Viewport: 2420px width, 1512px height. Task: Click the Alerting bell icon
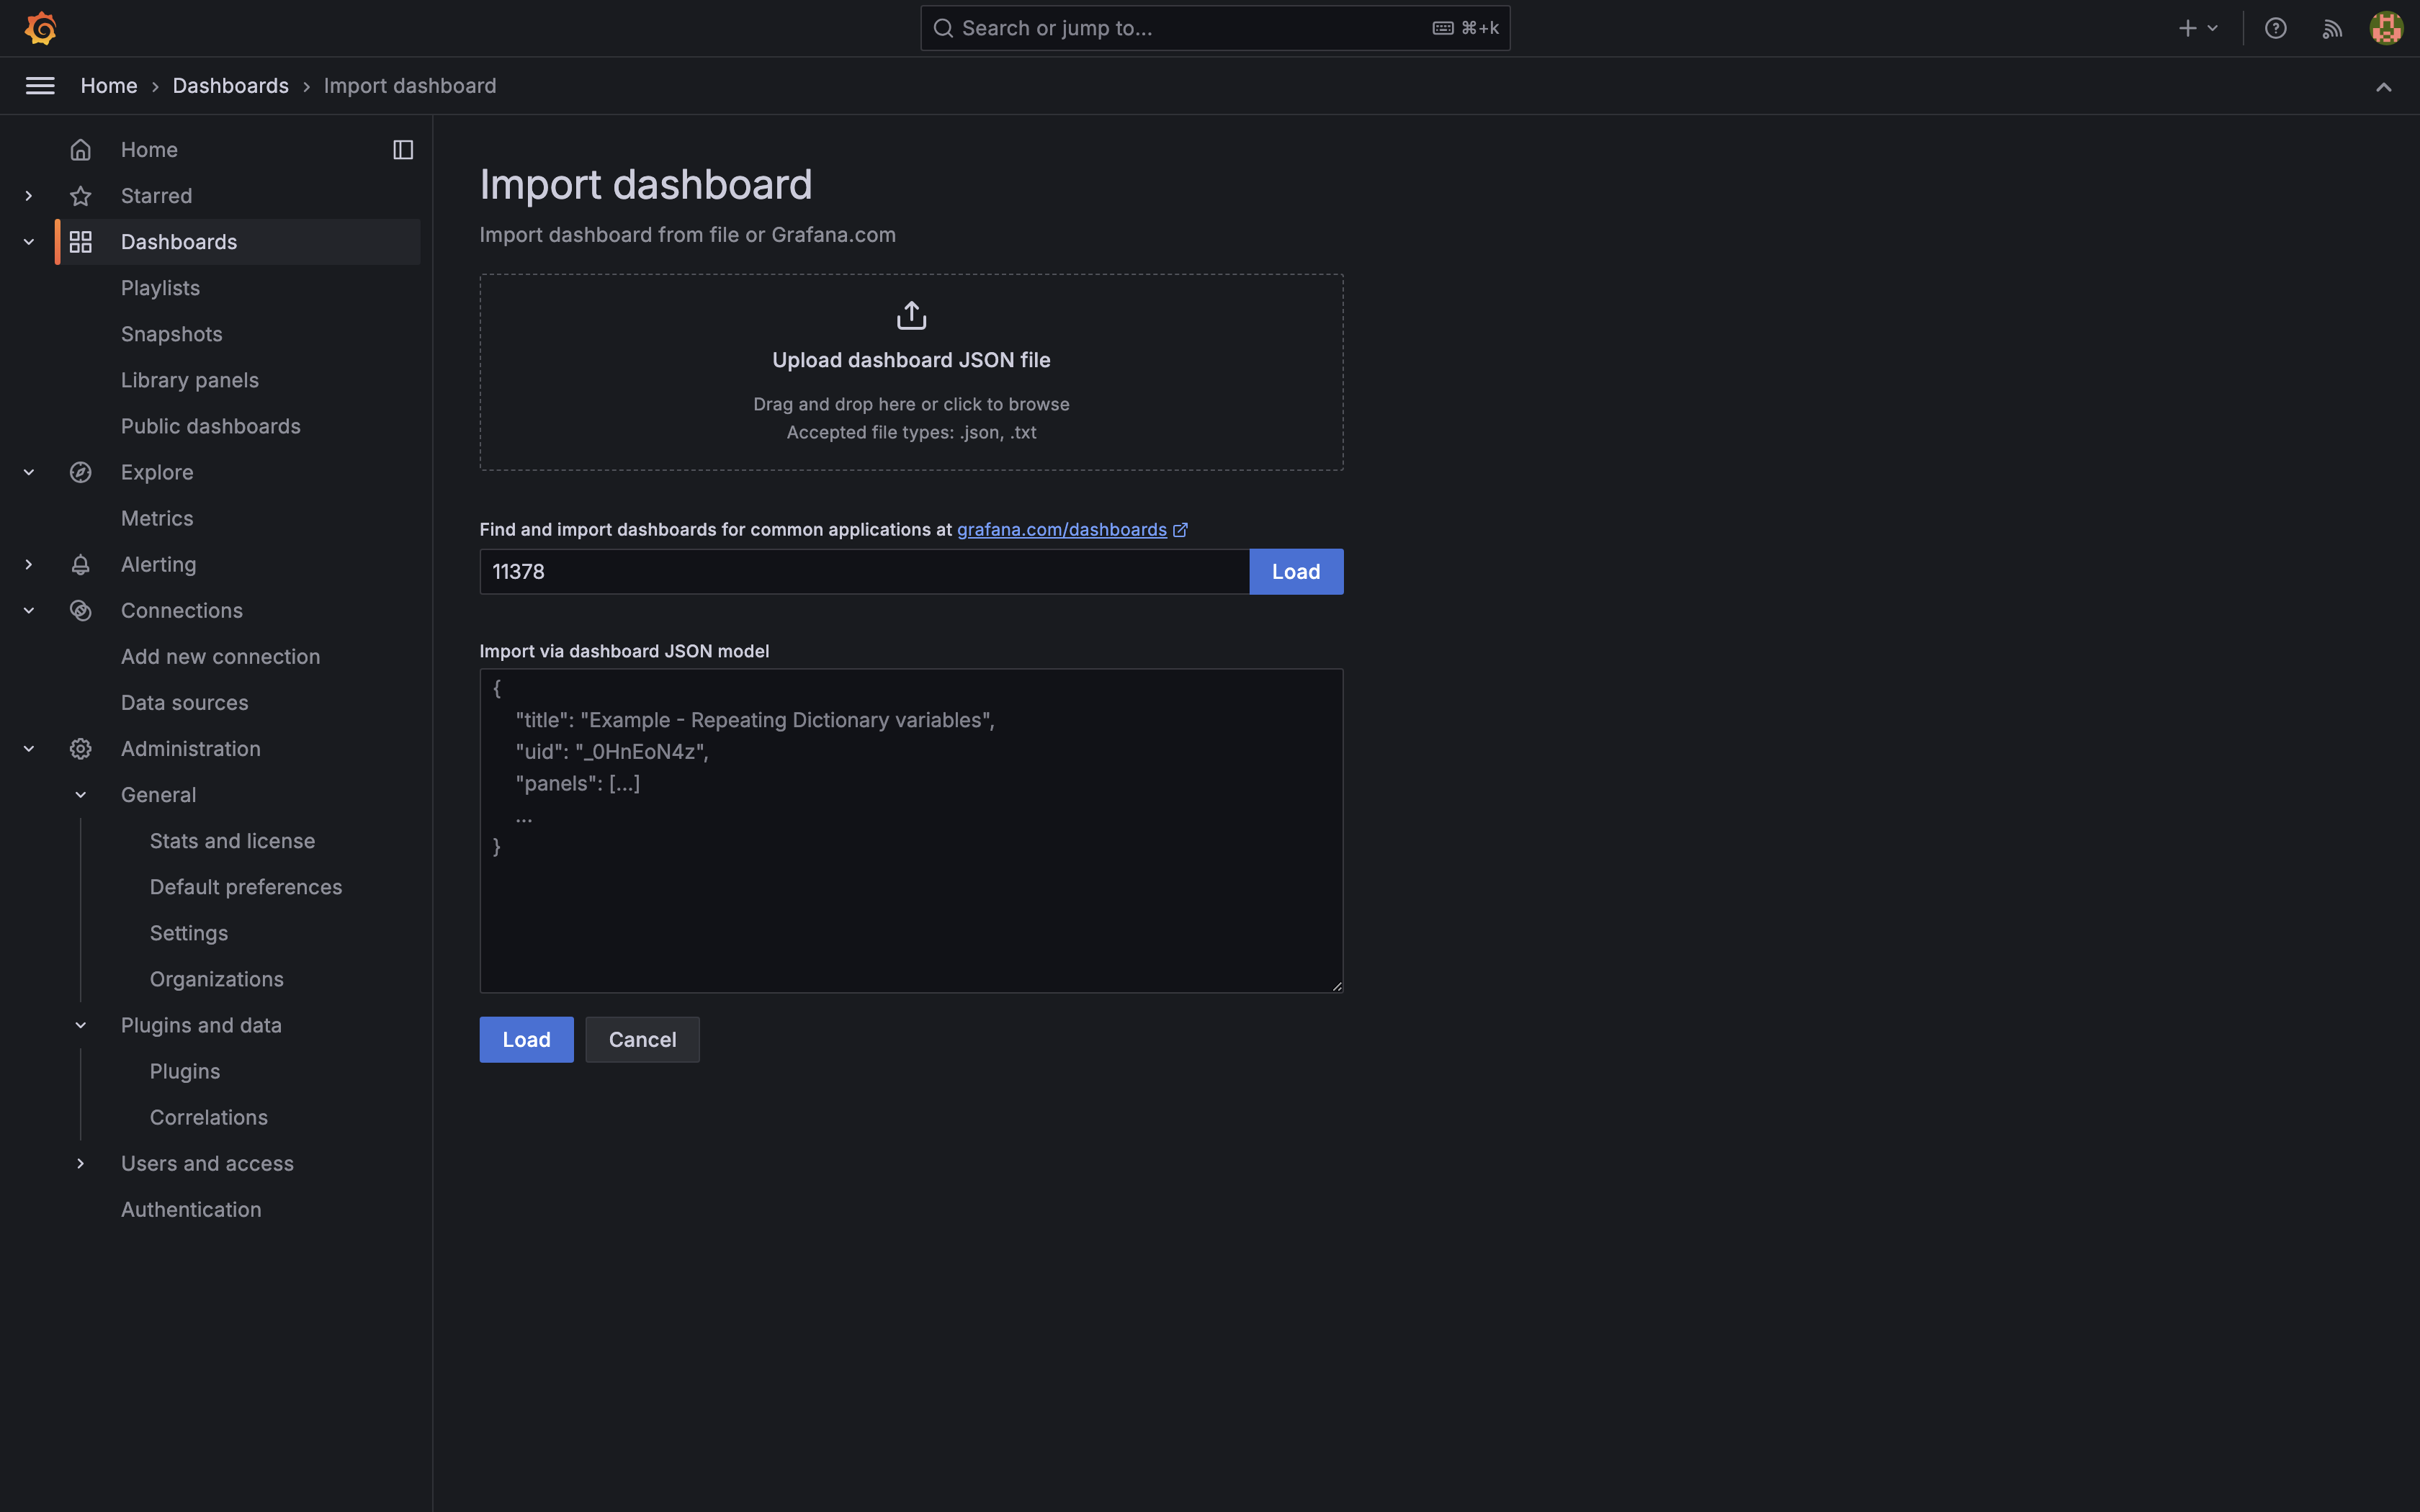(x=81, y=565)
